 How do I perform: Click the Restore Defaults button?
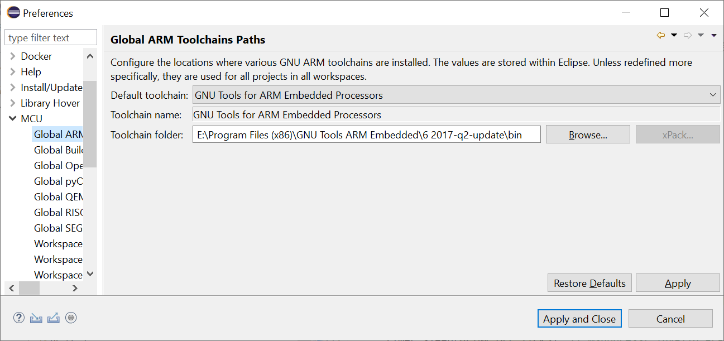589,283
